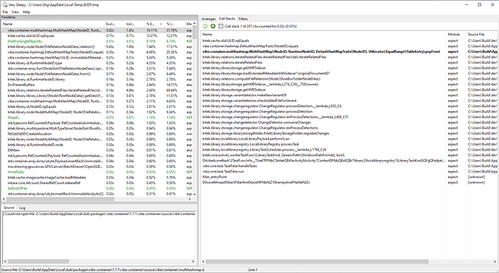Image resolution: width=499 pixels, height=273 pixels.
Task: Select vibe.core.task.TaskFiber.handleTasks call stack entry
Action: pyautogui.click(x=349, y=166)
